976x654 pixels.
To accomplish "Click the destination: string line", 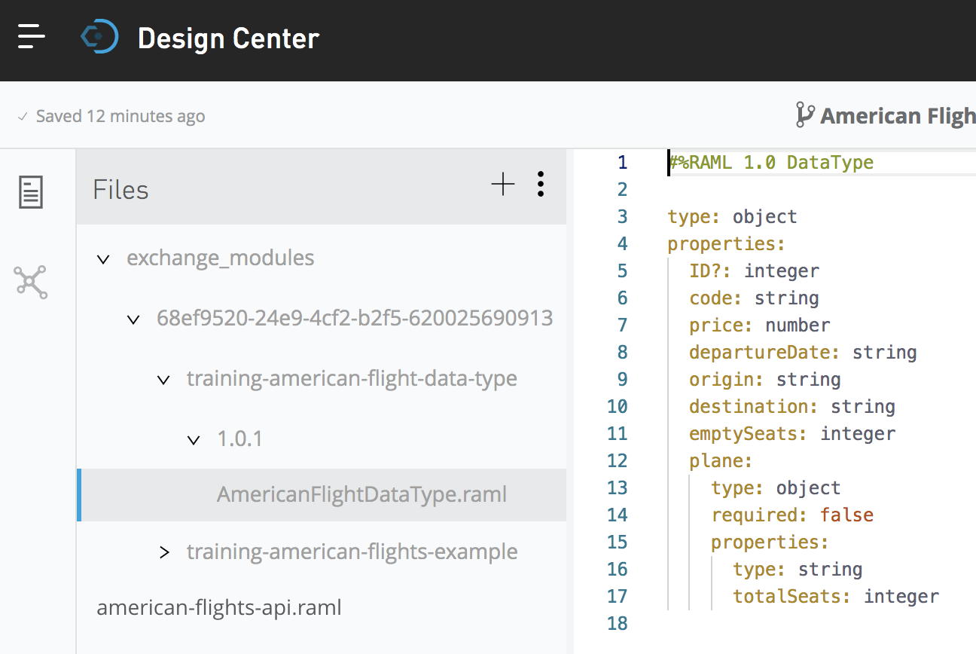I will click(792, 407).
